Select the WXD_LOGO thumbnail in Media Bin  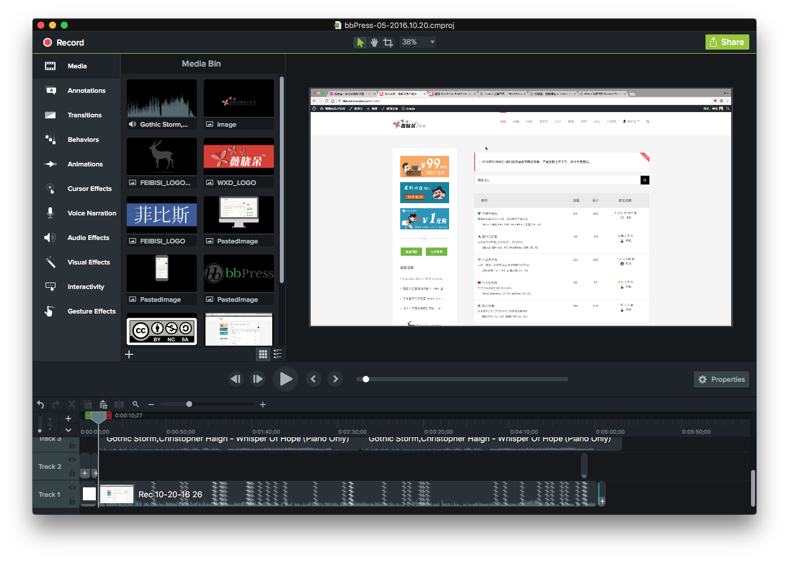coord(238,156)
